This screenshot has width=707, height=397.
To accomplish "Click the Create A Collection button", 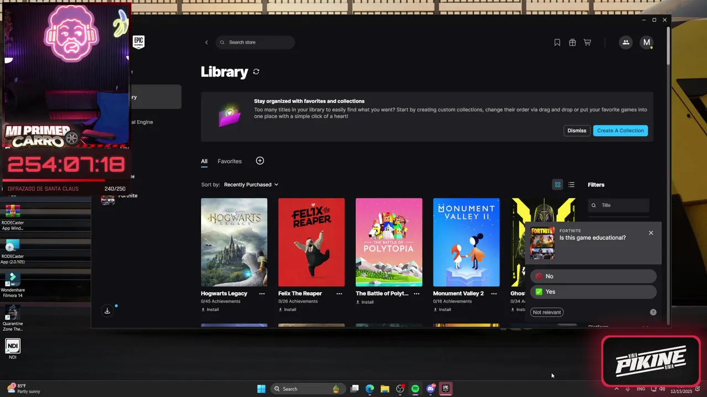I will pyautogui.click(x=620, y=131).
